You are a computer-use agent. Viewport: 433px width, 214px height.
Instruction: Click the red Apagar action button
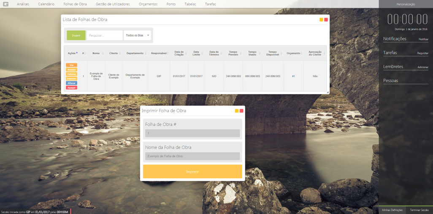(x=71, y=87)
